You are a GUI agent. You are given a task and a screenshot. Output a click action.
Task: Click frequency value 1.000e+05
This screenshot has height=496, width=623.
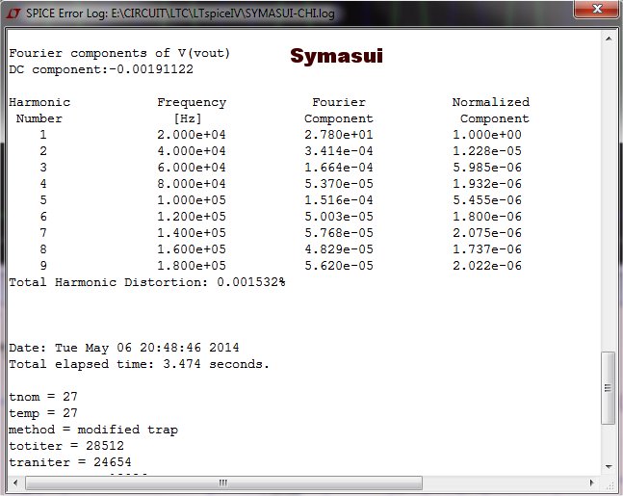coord(191,200)
